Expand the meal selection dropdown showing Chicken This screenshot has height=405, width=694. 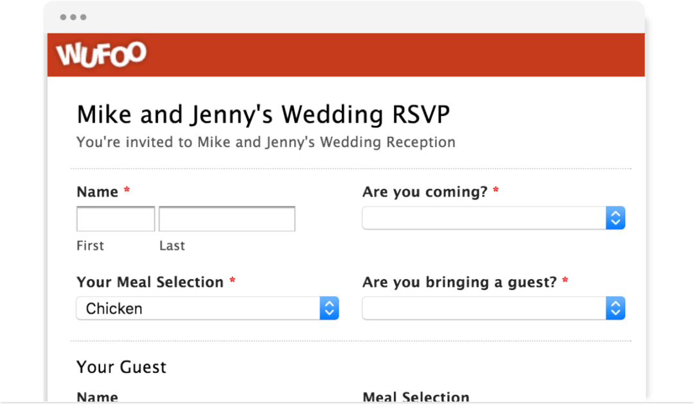tap(207, 309)
